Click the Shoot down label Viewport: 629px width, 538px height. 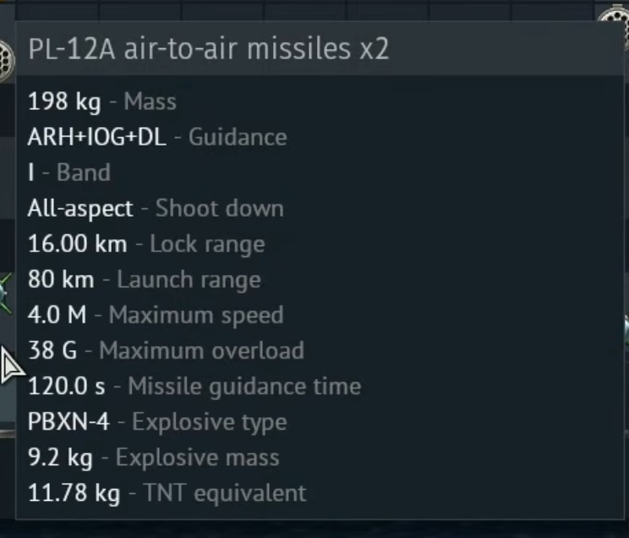(220, 209)
